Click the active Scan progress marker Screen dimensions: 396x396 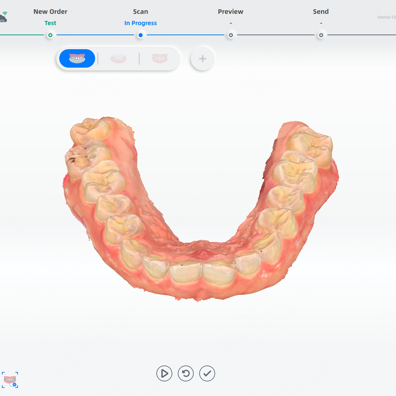pyautogui.click(x=141, y=35)
